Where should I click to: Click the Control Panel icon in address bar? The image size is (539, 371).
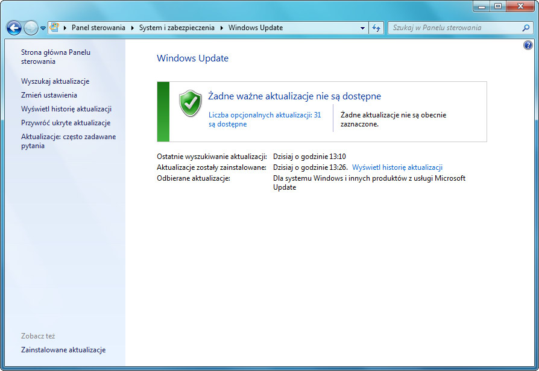[x=54, y=28]
